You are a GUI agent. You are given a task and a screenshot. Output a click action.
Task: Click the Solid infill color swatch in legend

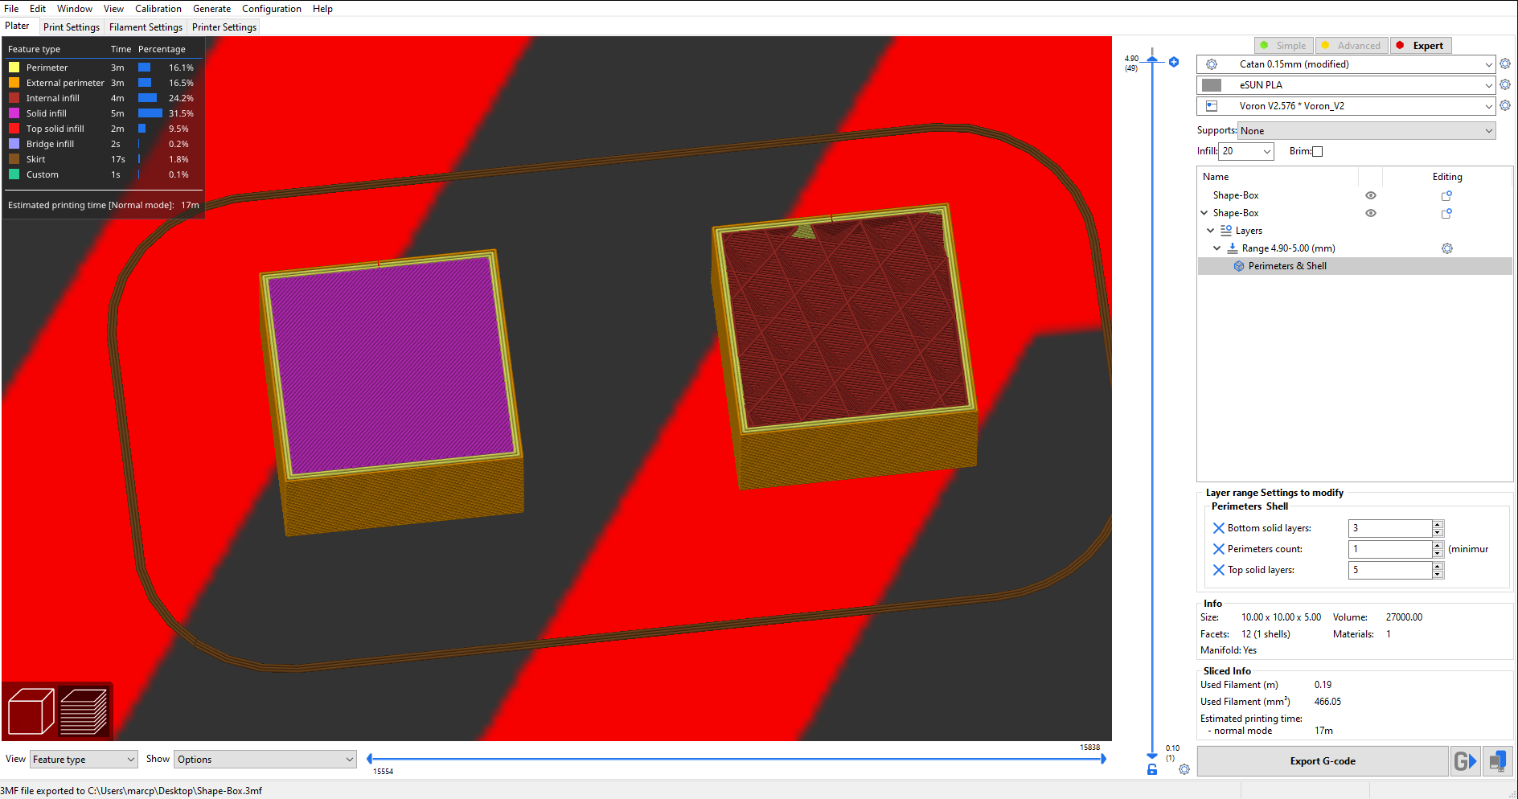pyautogui.click(x=14, y=113)
